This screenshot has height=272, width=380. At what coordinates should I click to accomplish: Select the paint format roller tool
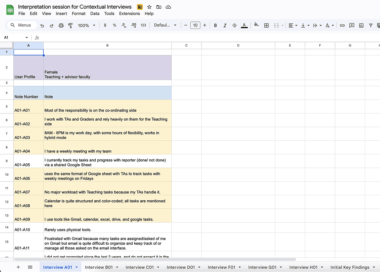pyautogui.click(x=70, y=25)
